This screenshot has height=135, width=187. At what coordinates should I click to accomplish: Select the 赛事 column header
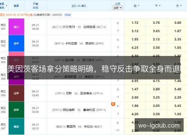16,6
